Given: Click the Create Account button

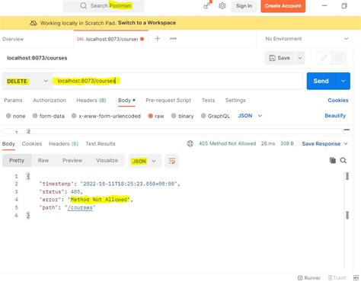Looking at the screenshot, I should point(283,6).
